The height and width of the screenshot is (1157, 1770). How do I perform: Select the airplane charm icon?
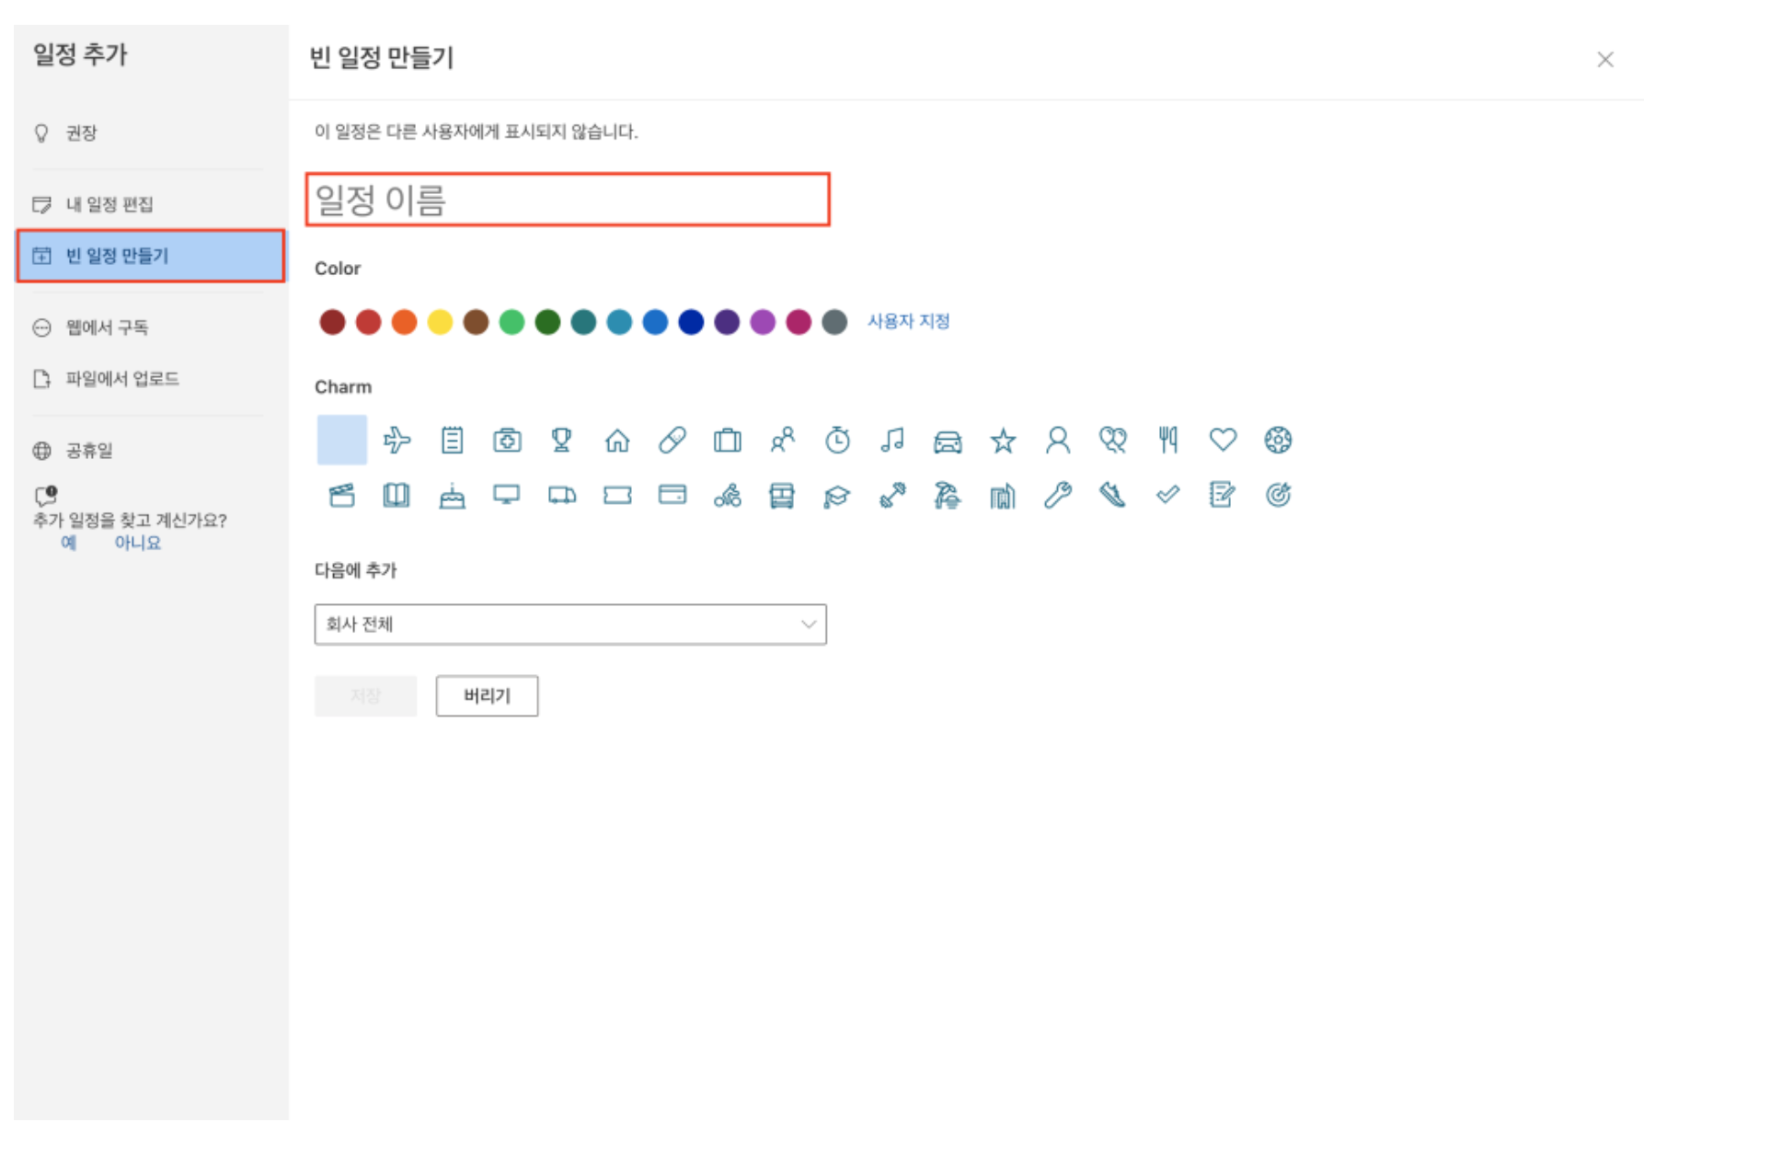397,441
